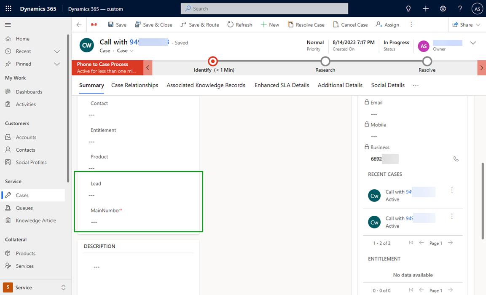
Task: Refresh the case form
Action: tap(239, 24)
